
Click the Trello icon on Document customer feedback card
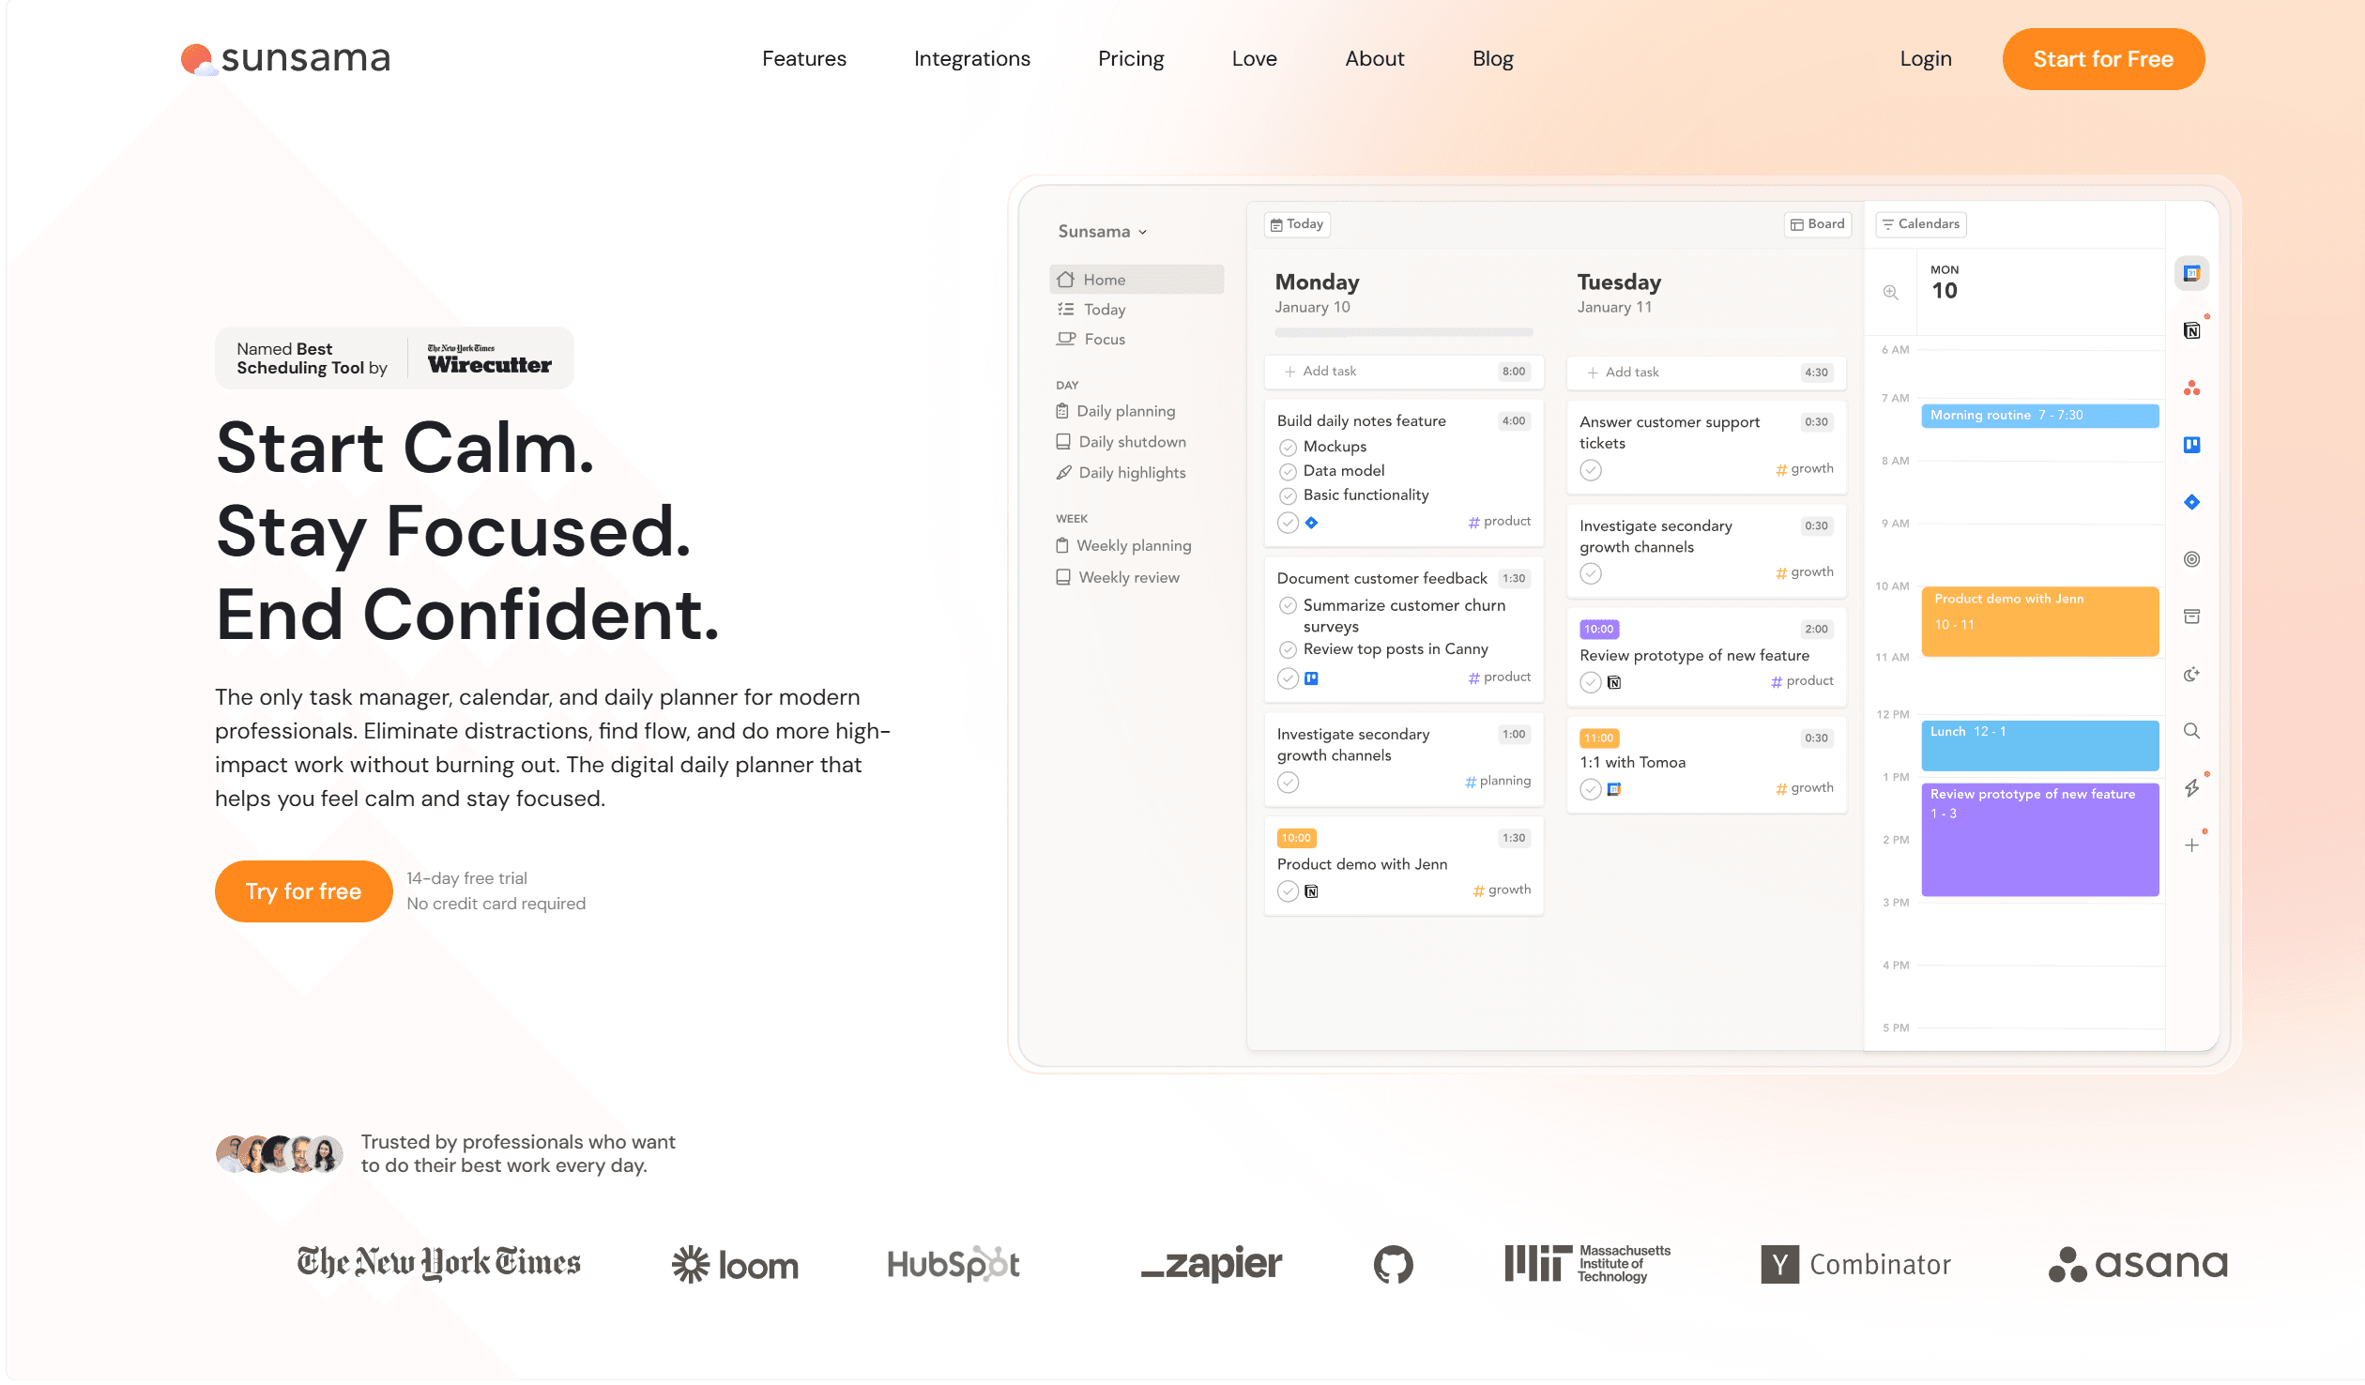pos(1311,678)
